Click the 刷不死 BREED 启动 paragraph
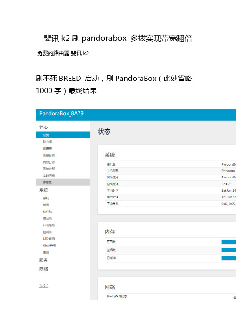The image size is (236, 334). (114, 79)
